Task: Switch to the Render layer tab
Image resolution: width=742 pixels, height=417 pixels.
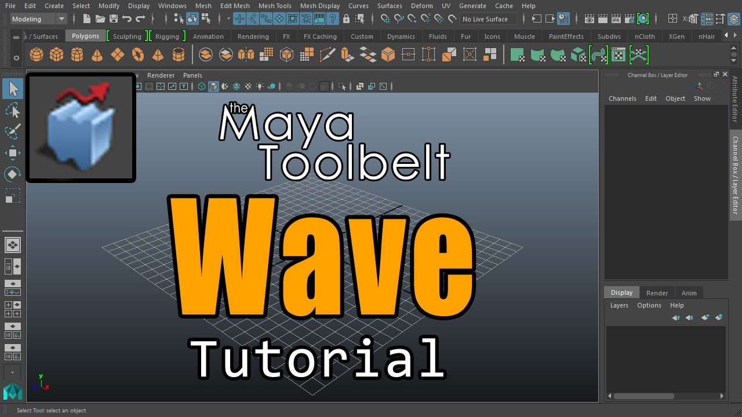Action: [657, 293]
